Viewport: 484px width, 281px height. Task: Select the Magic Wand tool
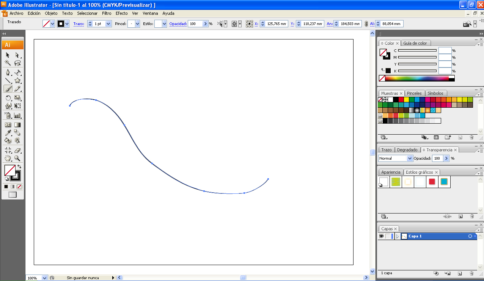(x=8, y=63)
